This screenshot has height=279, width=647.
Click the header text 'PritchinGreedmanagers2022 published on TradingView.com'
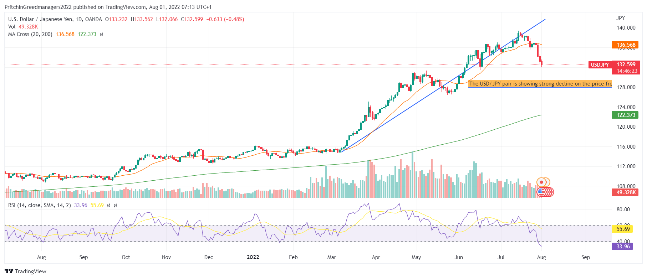pos(75,7)
